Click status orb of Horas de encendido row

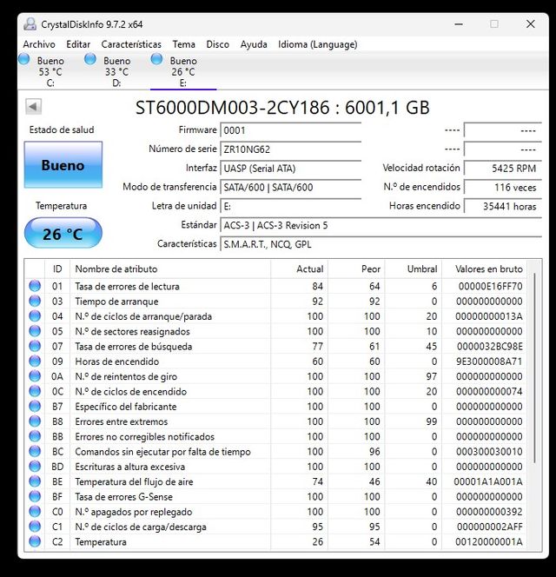tap(35, 361)
